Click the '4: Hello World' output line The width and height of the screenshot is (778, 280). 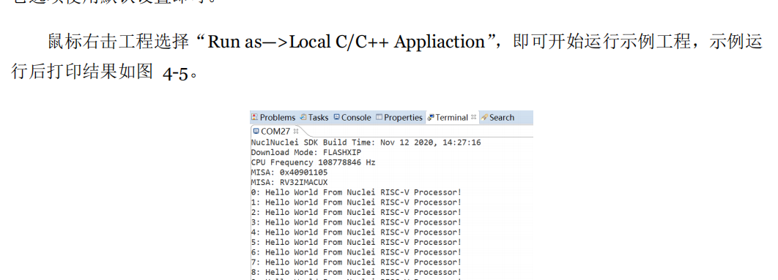click(x=356, y=232)
